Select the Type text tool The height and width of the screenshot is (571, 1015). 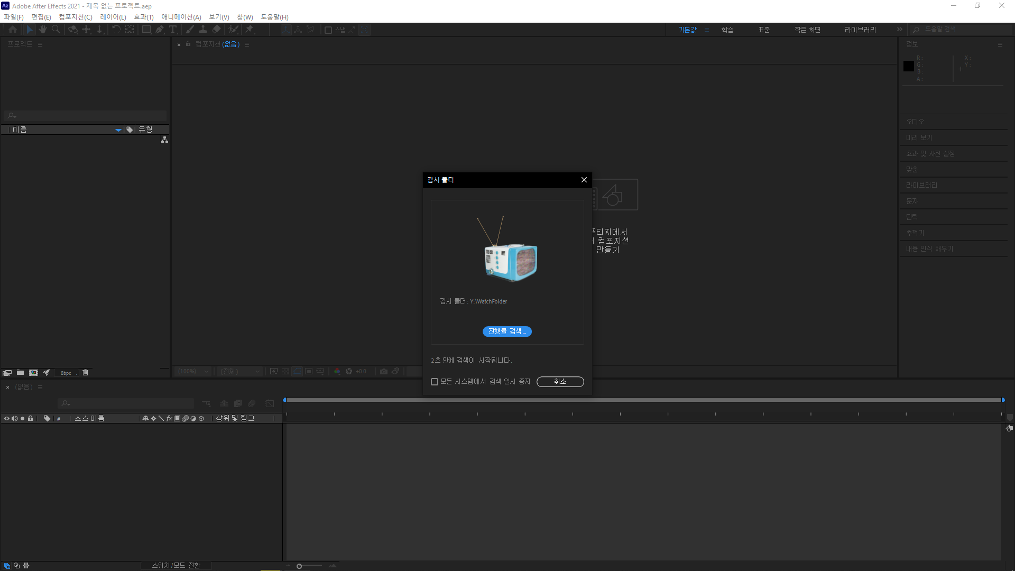pos(173,30)
